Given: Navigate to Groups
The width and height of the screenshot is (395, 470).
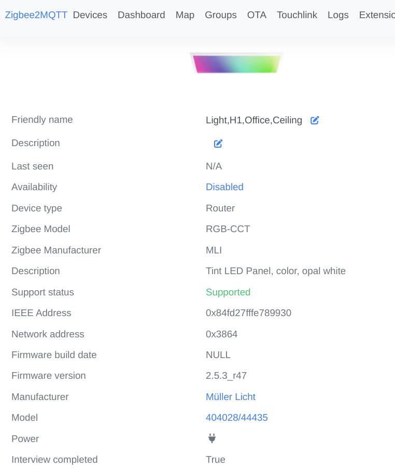Looking at the screenshot, I should coord(221,15).
